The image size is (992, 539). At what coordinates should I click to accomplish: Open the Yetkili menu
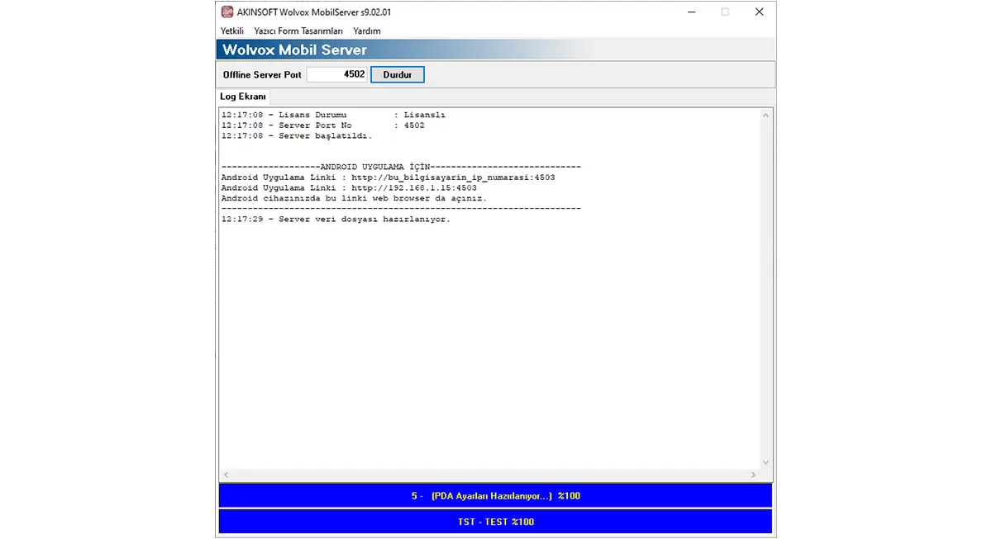coord(232,31)
